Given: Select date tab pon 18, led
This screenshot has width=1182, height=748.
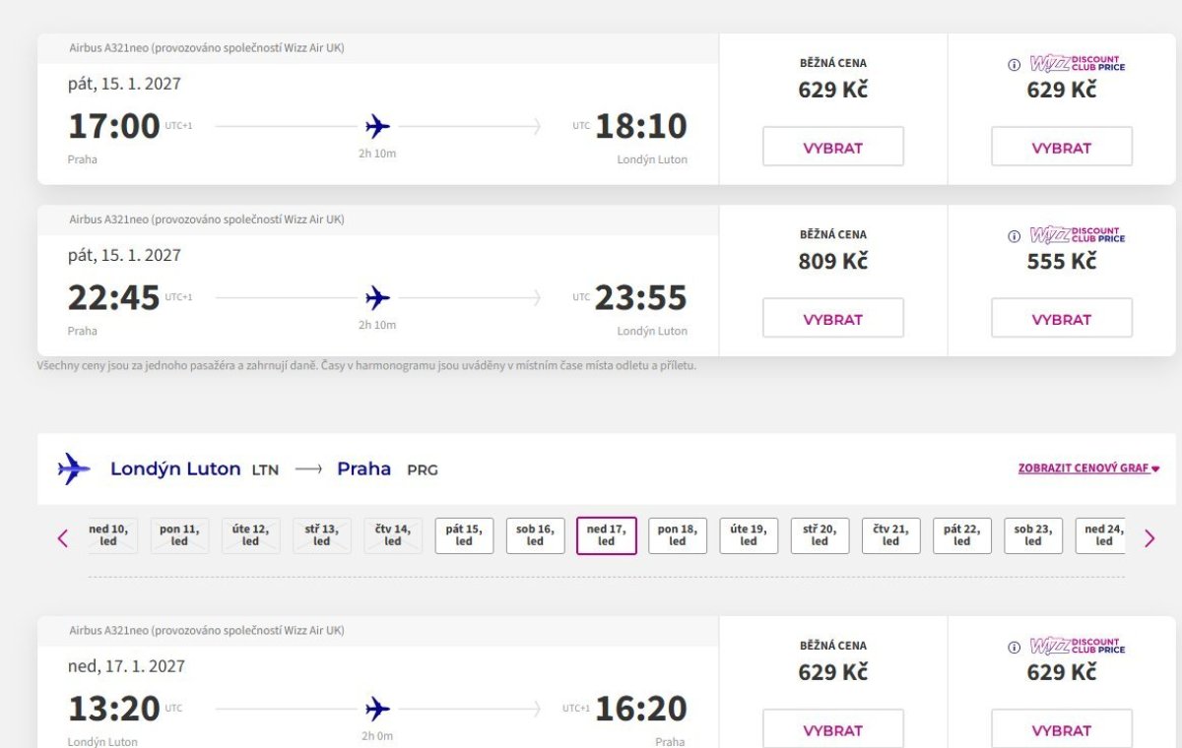Looking at the screenshot, I should point(678,535).
